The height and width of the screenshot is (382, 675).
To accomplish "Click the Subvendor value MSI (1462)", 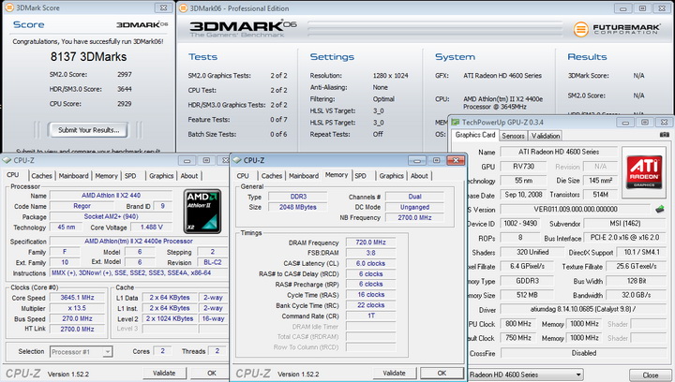I will pyautogui.click(x=624, y=224).
